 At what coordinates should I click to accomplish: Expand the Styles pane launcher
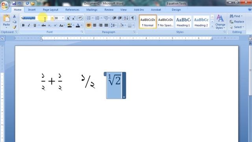(x=225, y=32)
